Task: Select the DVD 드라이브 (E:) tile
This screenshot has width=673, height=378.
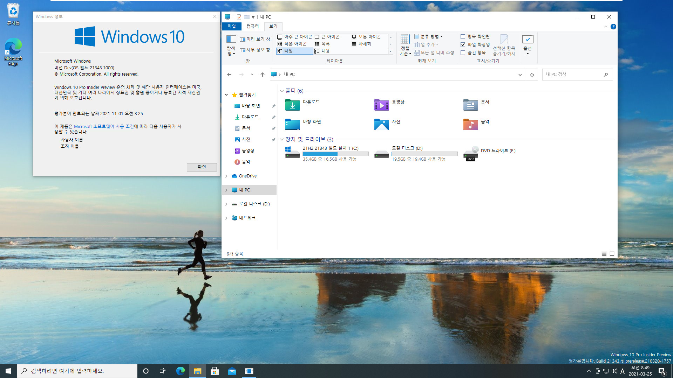Action: [x=489, y=154]
